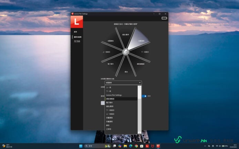
Task: Open File Explorer from the taskbar
Action: (x=125, y=146)
